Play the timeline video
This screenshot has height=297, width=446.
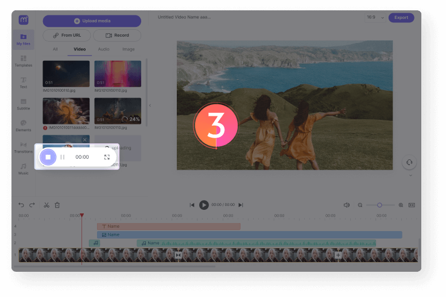[204, 205]
